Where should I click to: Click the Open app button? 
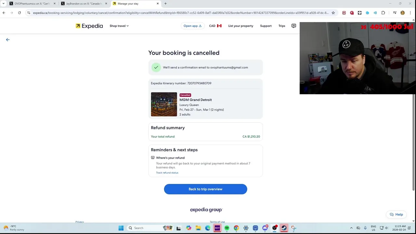point(192,26)
